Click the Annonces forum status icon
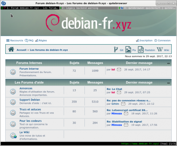Screen dimensions: 177x146 pos(13,92)
